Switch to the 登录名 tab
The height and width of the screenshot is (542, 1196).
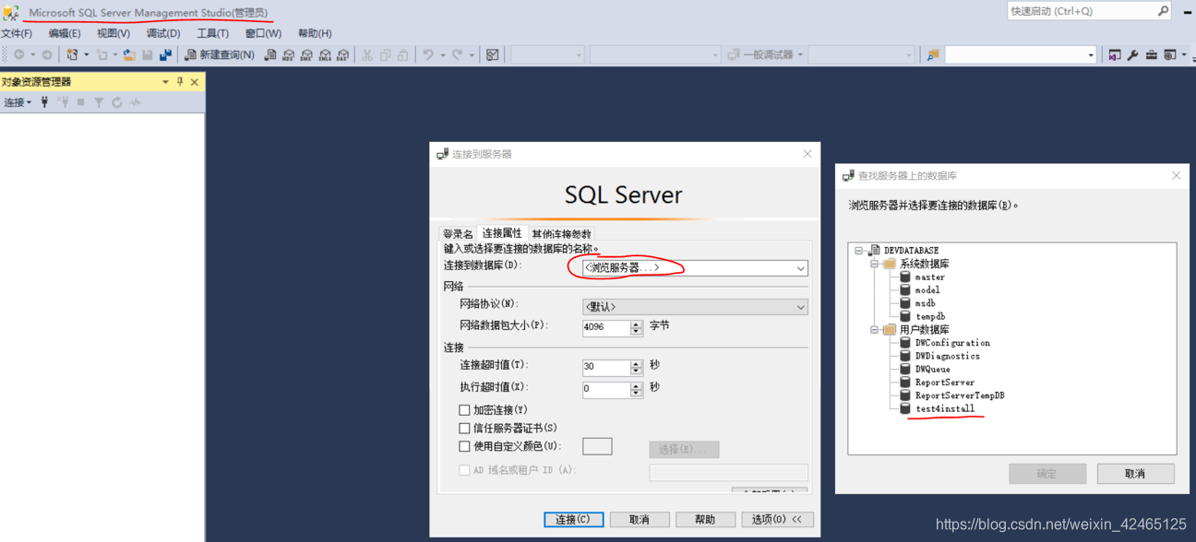click(x=458, y=234)
